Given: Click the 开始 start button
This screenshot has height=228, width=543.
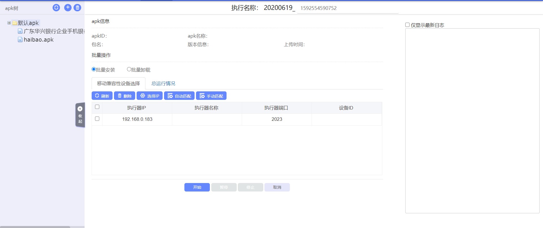Looking at the screenshot, I should click(x=197, y=187).
